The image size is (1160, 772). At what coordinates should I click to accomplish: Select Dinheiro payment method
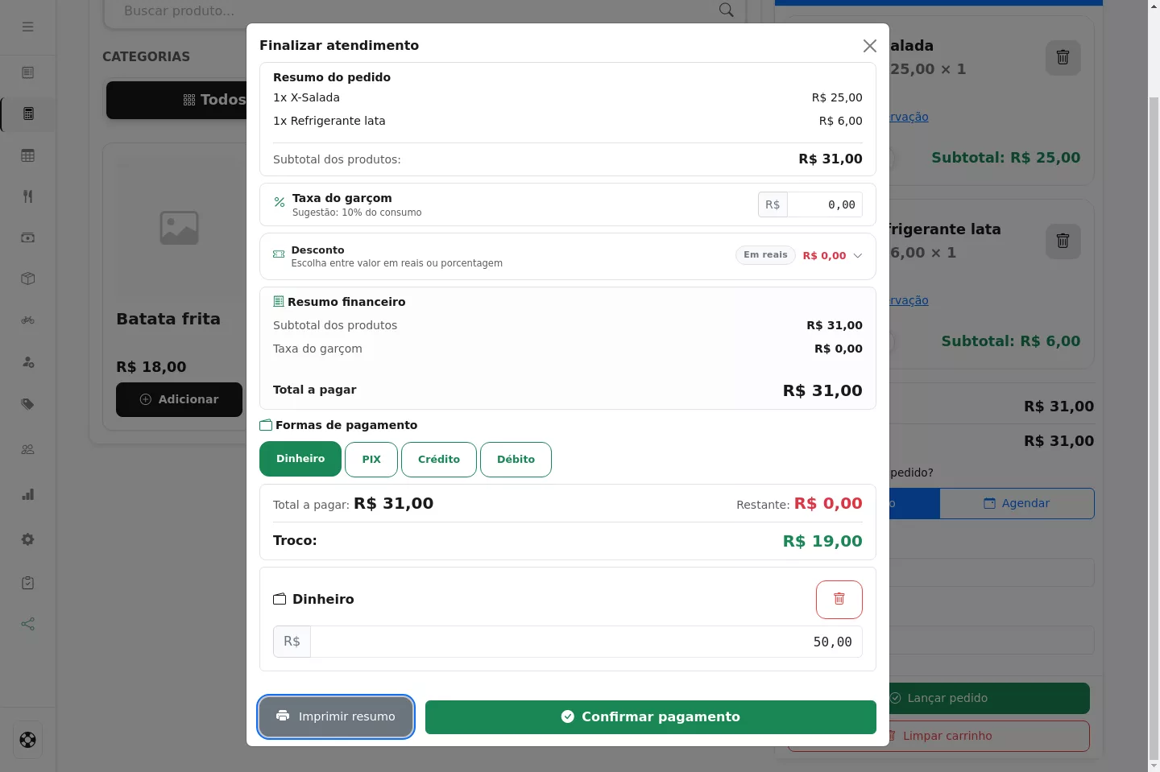[300, 459]
